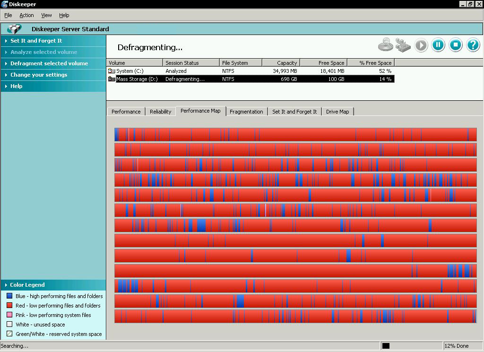The height and width of the screenshot is (352, 484).
Task: Open the File menu
Action: tap(8, 15)
